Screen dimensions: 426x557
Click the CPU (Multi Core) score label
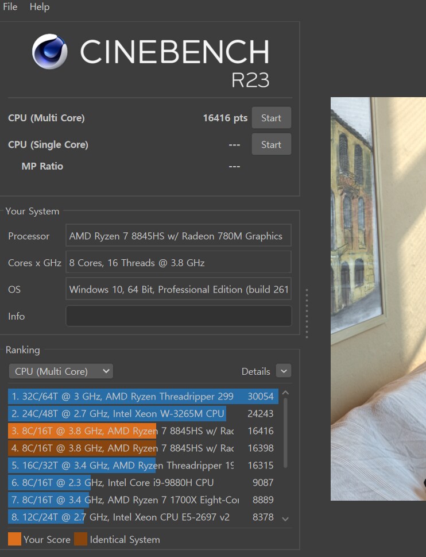click(47, 118)
